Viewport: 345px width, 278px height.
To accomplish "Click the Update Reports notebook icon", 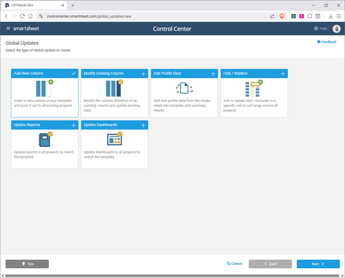I will 45,139.
